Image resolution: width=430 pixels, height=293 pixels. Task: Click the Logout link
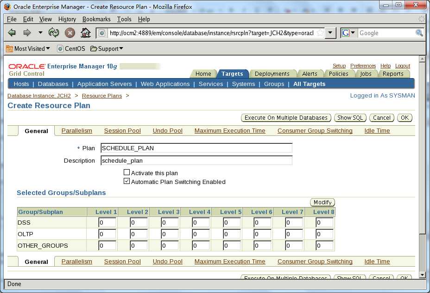(x=403, y=66)
